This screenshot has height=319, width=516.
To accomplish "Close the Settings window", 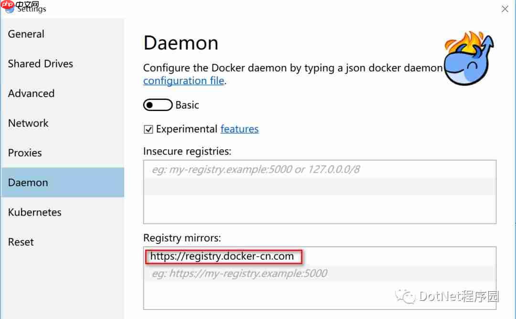I will click(505, 9).
